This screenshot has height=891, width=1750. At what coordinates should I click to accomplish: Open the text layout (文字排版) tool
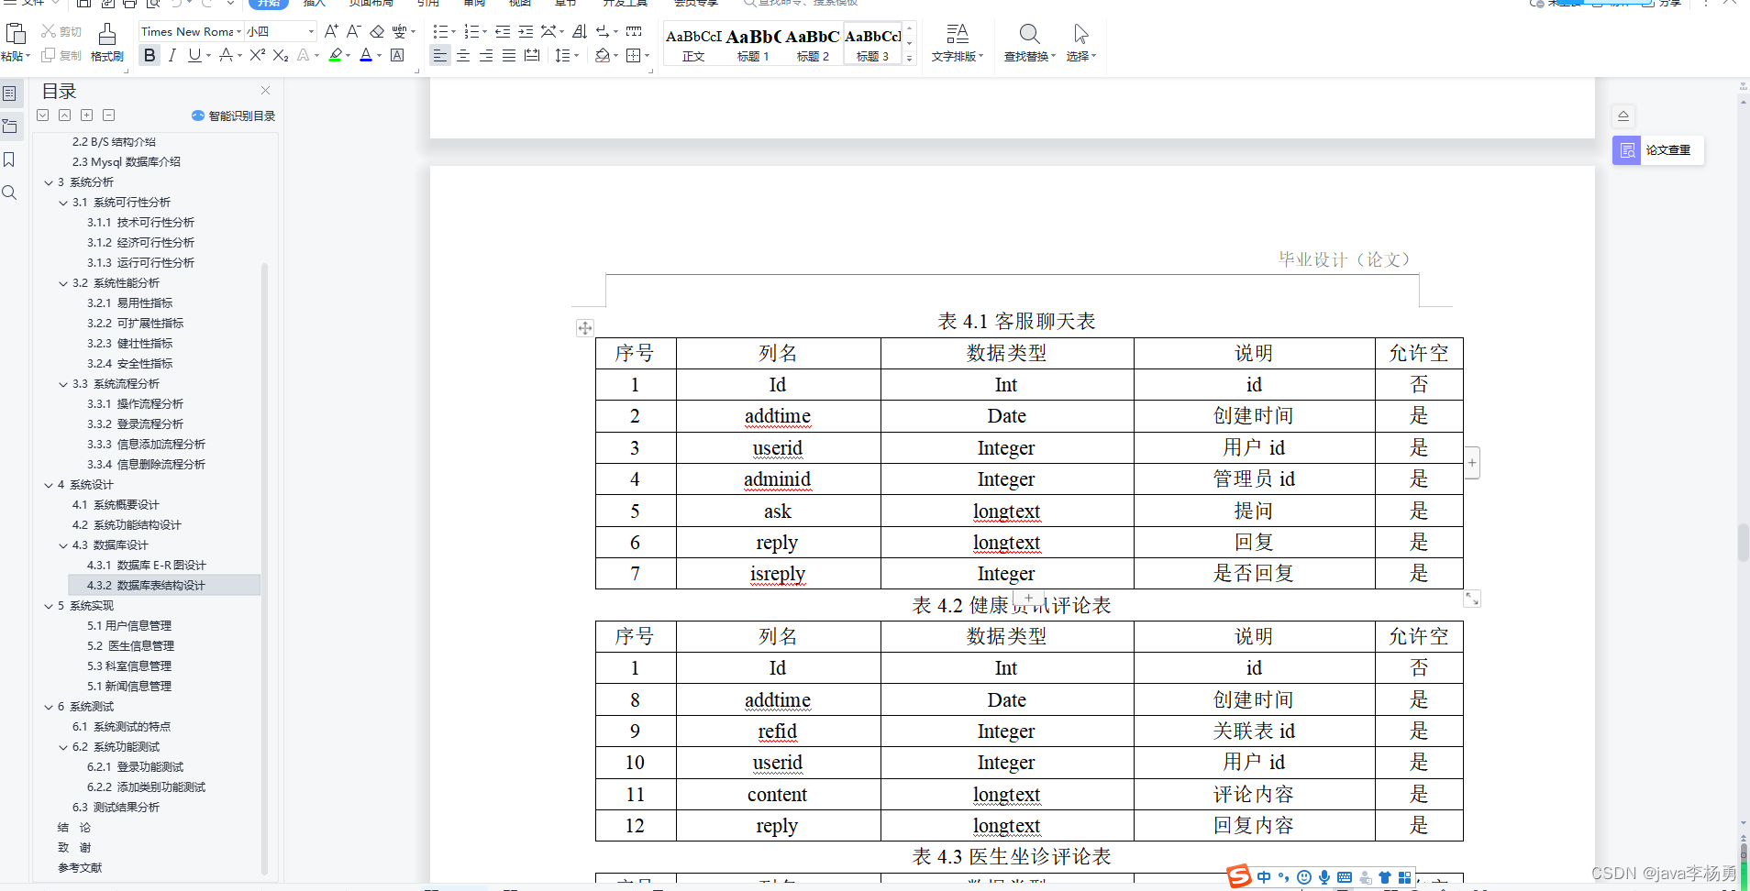pyautogui.click(x=958, y=43)
